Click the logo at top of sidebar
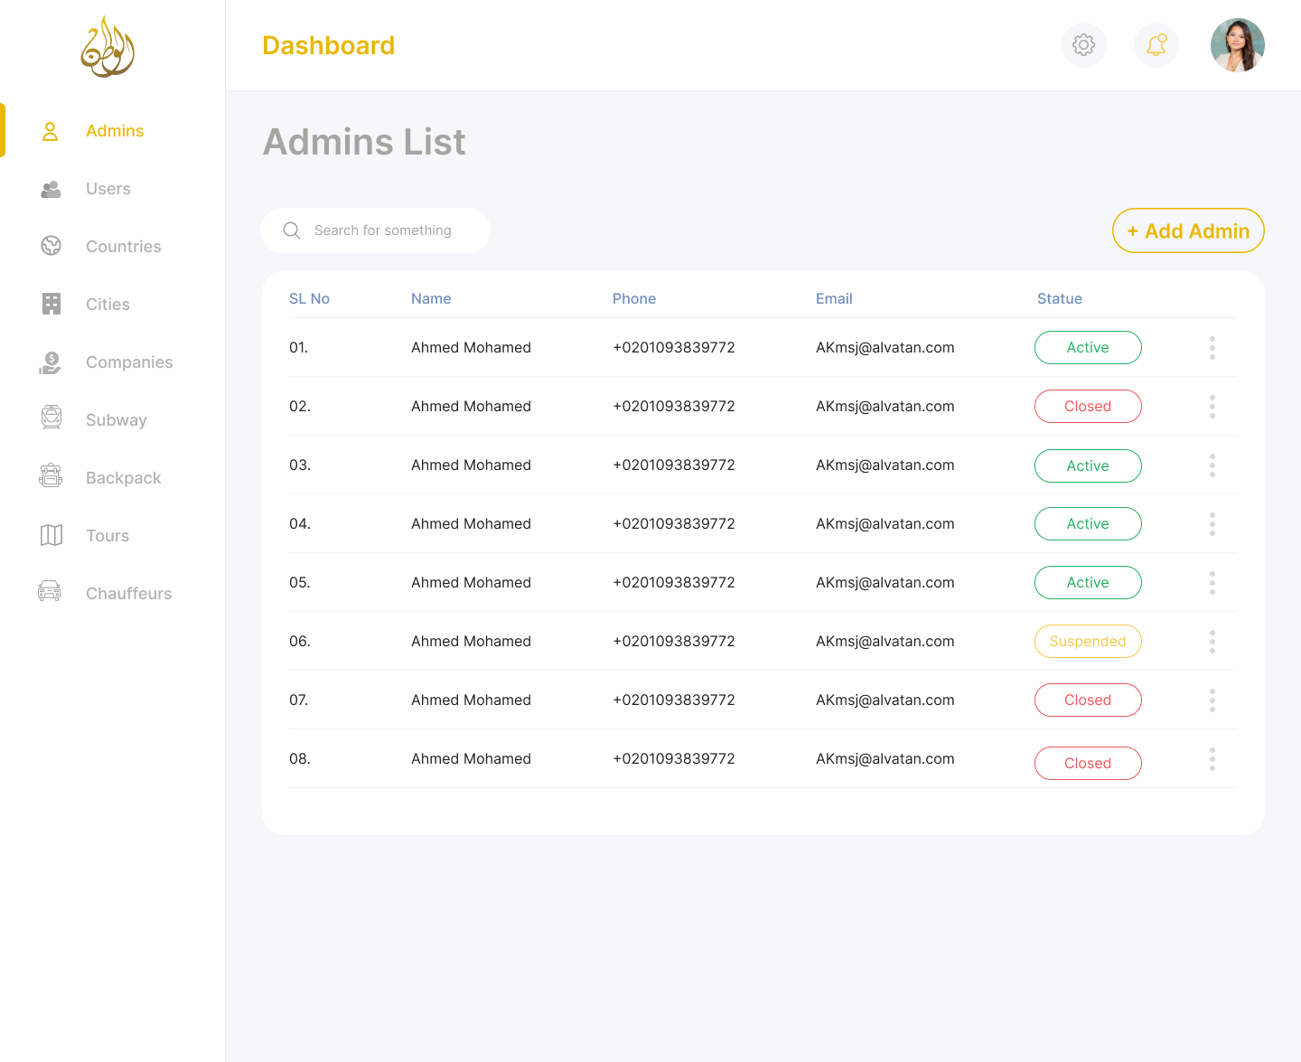1301x1062 pixels. point(108,47)
